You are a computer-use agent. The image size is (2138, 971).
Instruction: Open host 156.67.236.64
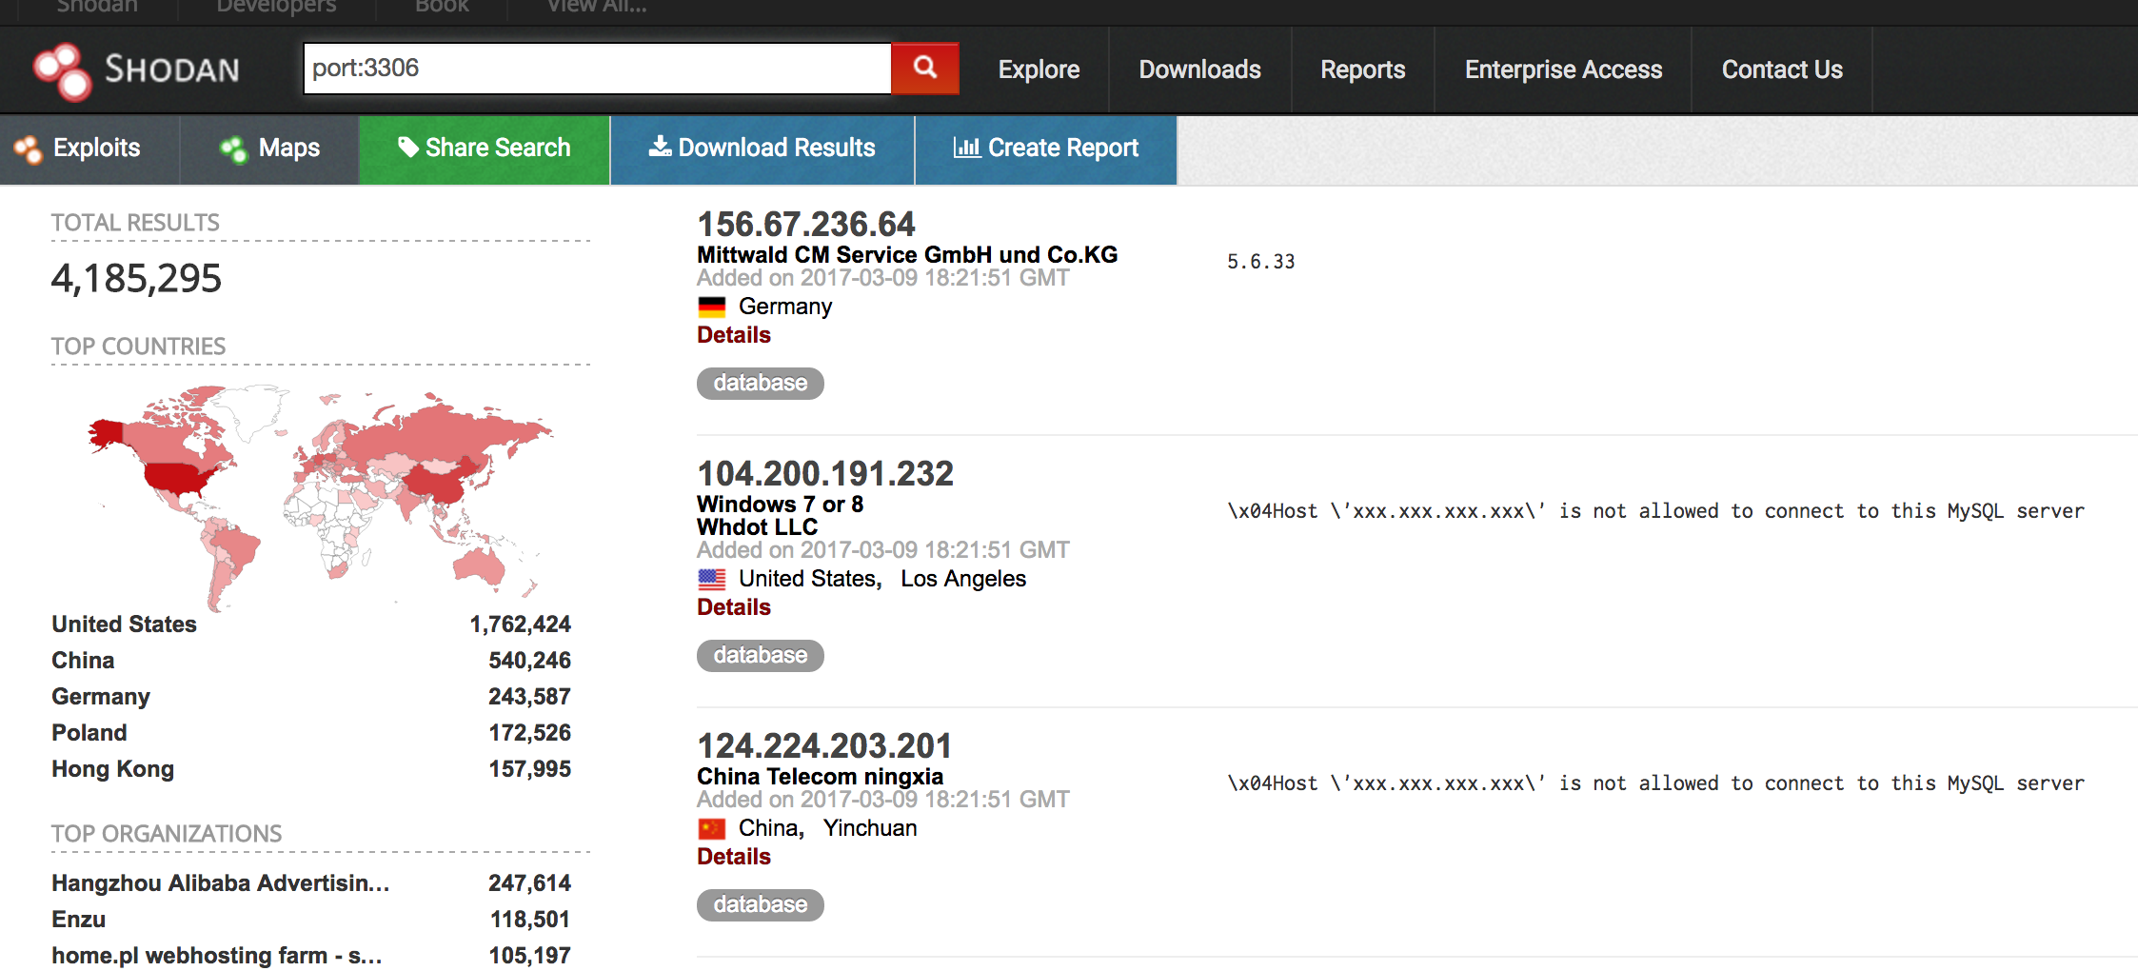coord(805,225)
